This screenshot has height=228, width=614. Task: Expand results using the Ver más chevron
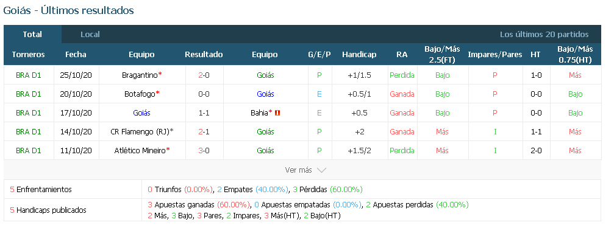click(321, 170)
